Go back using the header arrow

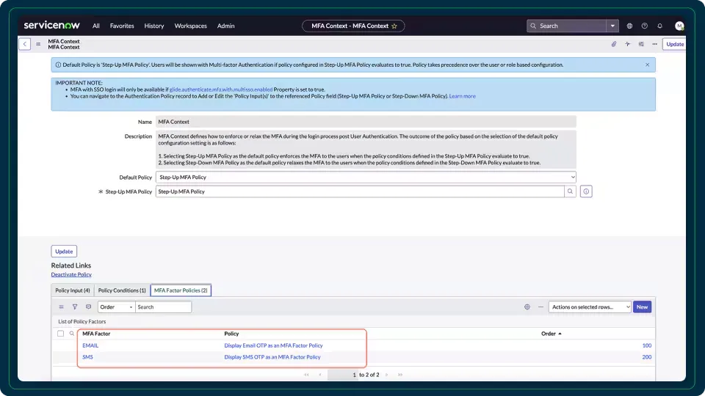point(25,44)
